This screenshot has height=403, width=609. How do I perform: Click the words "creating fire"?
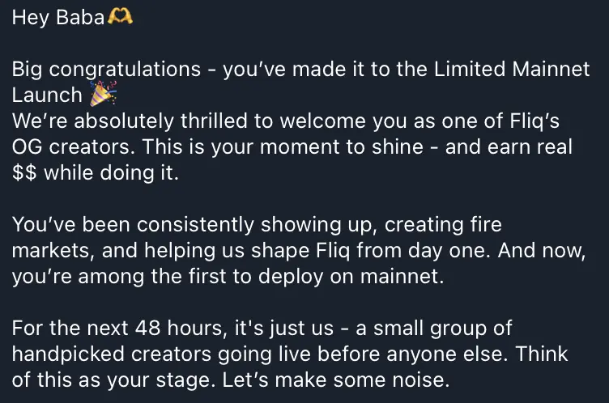443,225
